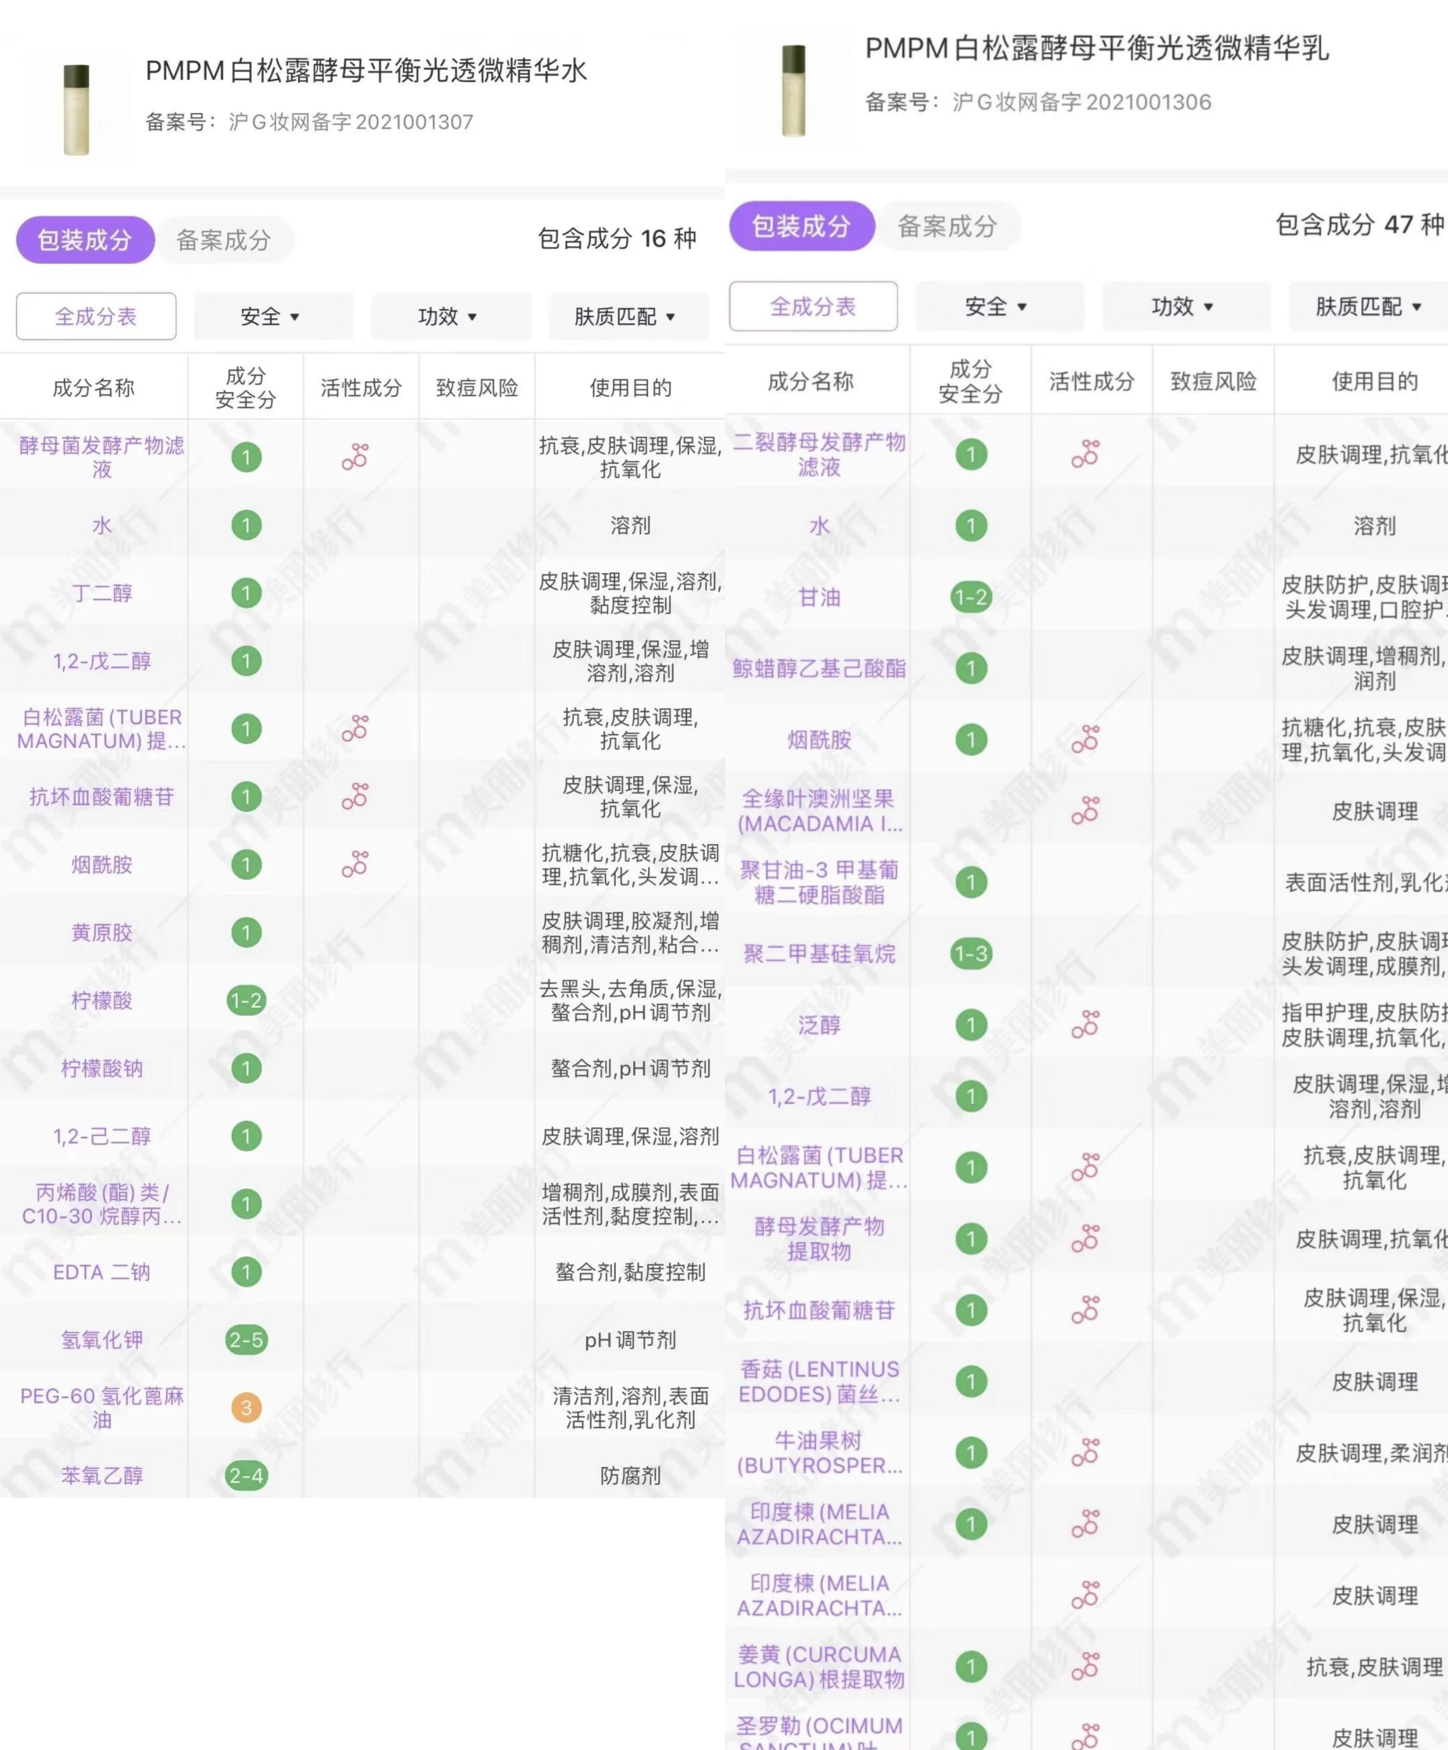Click safety score badge 3 for PEG-60 氢化蓖麻油
This screenshot has width=1448, height=1750.
[x=246, y=1407]
